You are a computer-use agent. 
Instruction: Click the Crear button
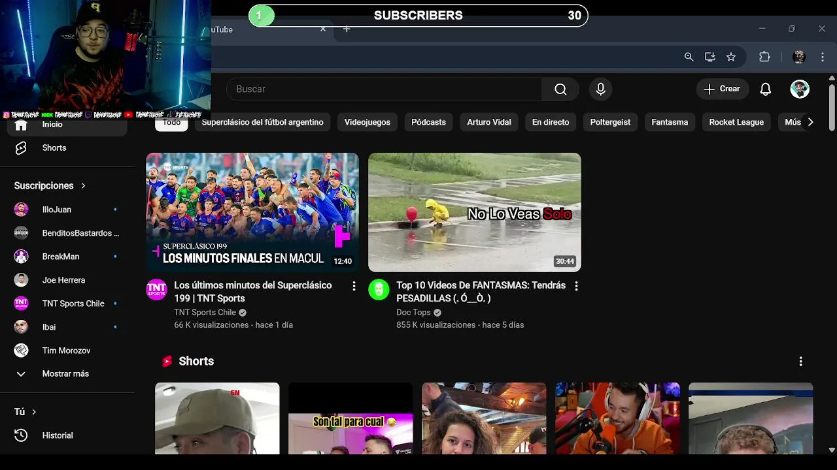click(x=722, y=89)
